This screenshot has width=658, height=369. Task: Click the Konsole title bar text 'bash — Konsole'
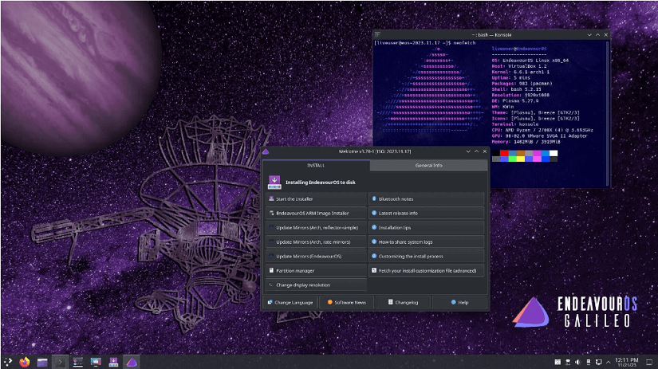click(x=493, y=35)
